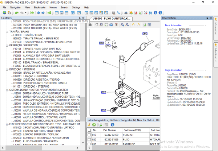218x151 pixels.
Task: Toggle the select-all checkbox in parts list header
Action: click(x=89, y=130)
